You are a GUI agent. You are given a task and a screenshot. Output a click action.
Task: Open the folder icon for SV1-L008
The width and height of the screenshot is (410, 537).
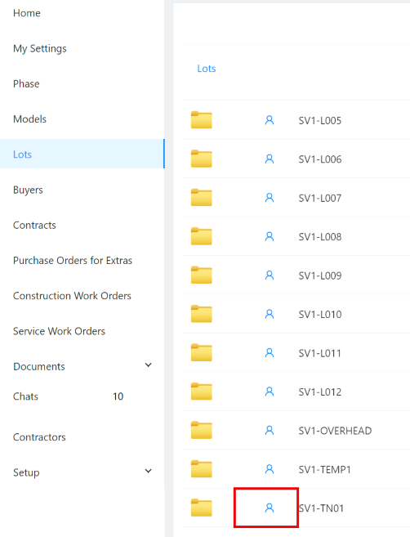click(201, 236)
